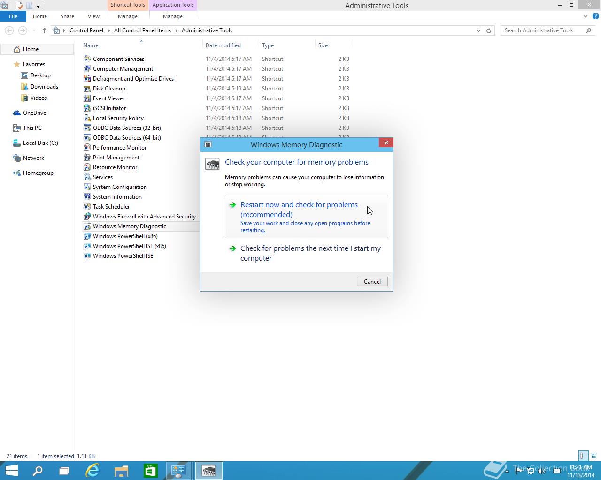Image resolution: width=601 pixels, height=480 pixels.
Task: Select the Event Viewer icon
Action: click(x=87, y=98)
